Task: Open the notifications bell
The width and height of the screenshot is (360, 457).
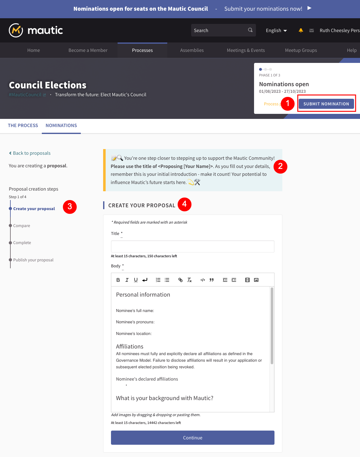Action: click(301, 31)
